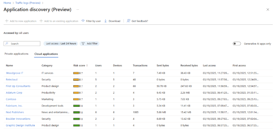Screen dimensions: 274x129
Task: Click the eye icon next to Filter by user
Action: [x=83, y=21]
